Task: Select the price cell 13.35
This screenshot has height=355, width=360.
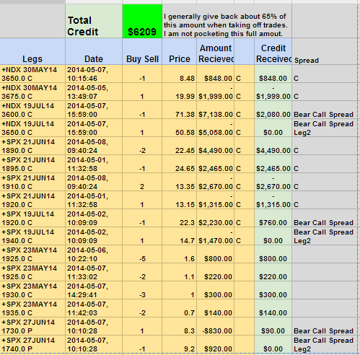Action: (x=180, y=182)
